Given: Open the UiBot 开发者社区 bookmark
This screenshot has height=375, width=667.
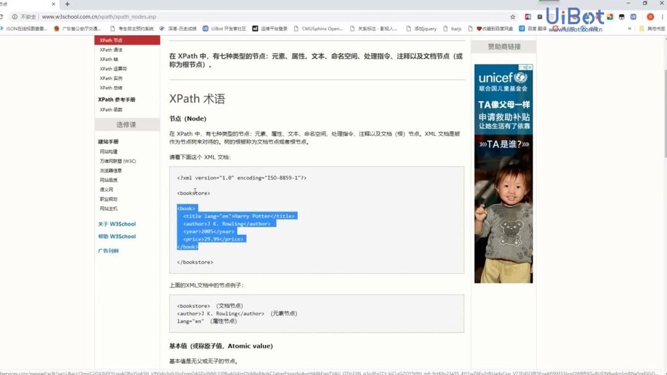Looking at the screenshot, I should (x=225, y=28).
